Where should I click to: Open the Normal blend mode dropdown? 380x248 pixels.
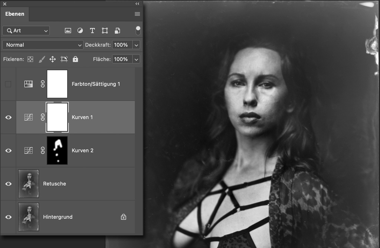tap(43, 45)
